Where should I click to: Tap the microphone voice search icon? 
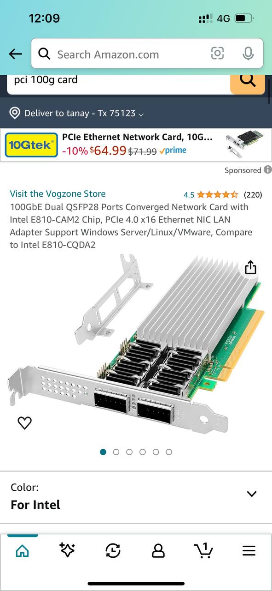click(x=248, y=54)
